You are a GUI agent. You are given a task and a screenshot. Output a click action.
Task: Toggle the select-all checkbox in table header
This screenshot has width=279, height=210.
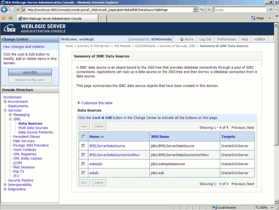pyautogui.click(x=83, y=137)
